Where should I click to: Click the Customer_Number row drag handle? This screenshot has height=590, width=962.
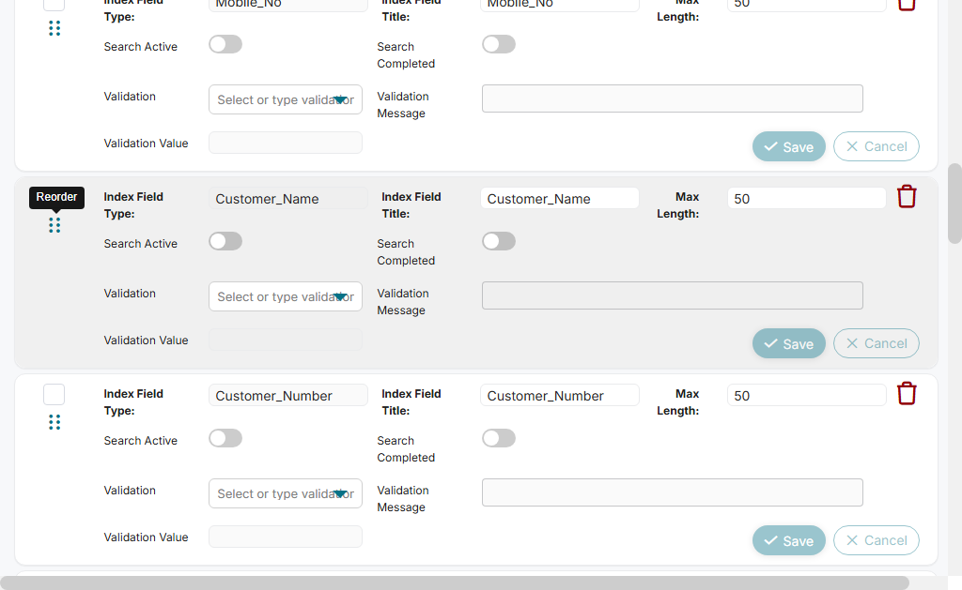pyautogui.click(x=54, y=422)
